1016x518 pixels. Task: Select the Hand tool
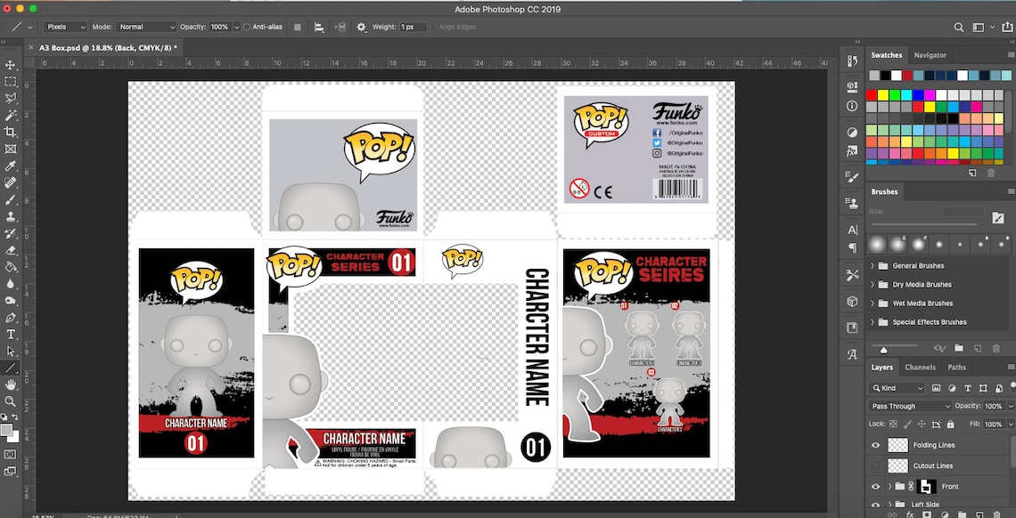tap(11, 384)
